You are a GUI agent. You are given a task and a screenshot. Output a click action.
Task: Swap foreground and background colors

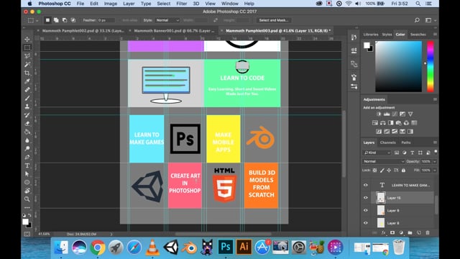29,215
